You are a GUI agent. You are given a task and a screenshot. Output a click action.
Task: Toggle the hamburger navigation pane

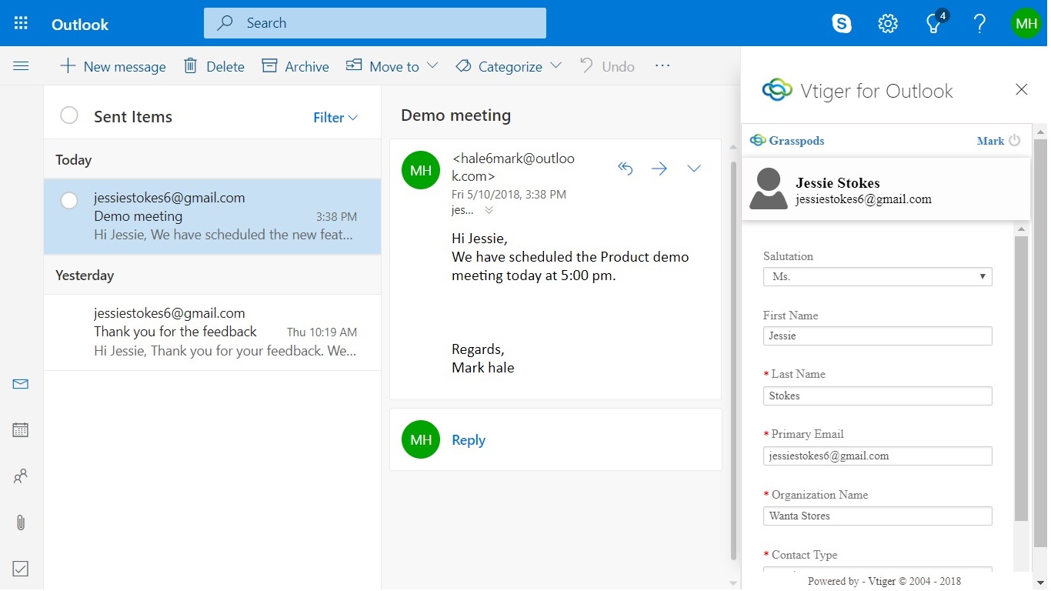[21, 66]
